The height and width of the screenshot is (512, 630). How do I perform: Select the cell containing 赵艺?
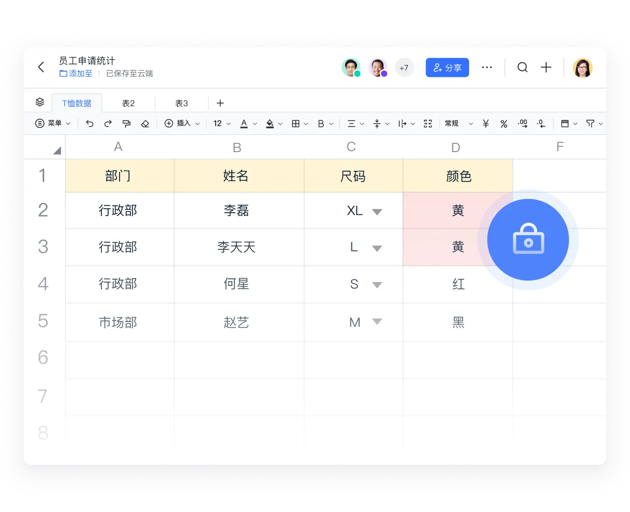236,322
